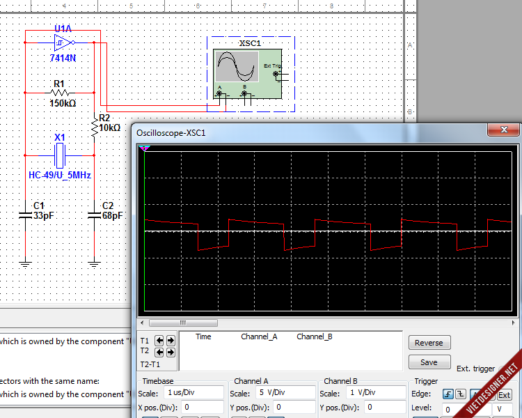522x418 pixels.
Task: Click Channel A Y pos field
Action: (x=294, y=407)
